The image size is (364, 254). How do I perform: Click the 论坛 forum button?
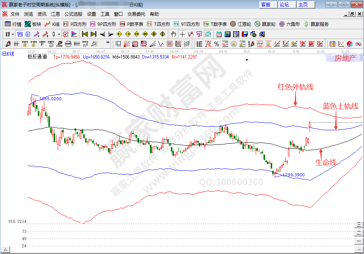(284, 5)
